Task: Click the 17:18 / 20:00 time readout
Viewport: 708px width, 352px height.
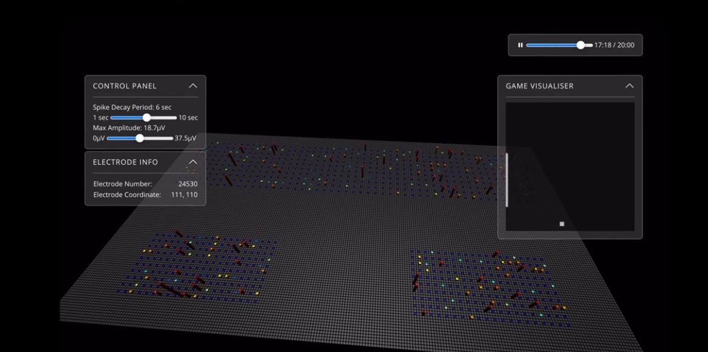Action: [614, 45]
